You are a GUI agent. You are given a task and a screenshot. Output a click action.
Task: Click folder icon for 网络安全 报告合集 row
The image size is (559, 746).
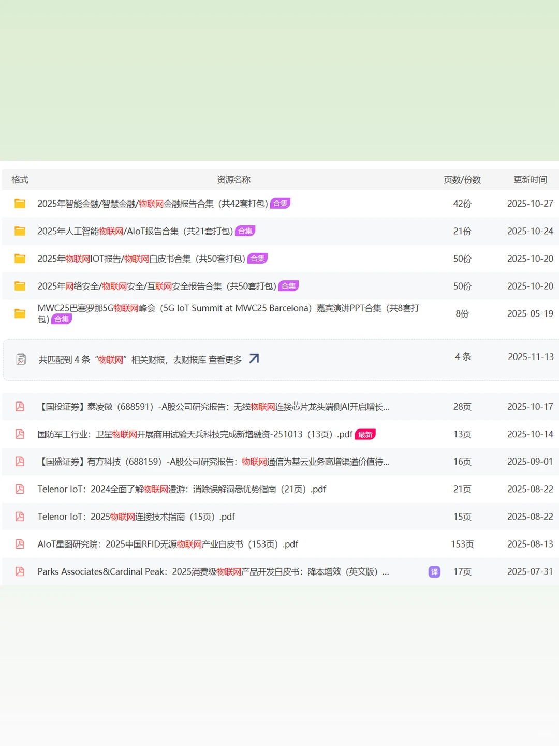(20, 286)
